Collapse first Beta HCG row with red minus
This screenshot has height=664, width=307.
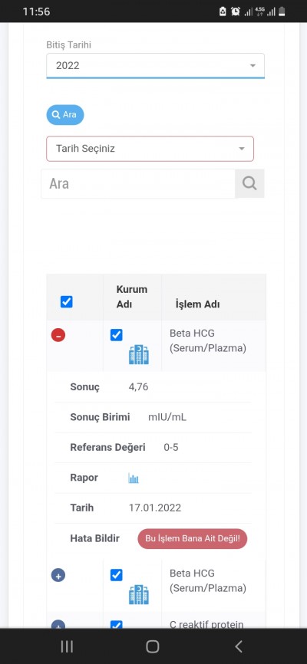(x=58, y=335)
